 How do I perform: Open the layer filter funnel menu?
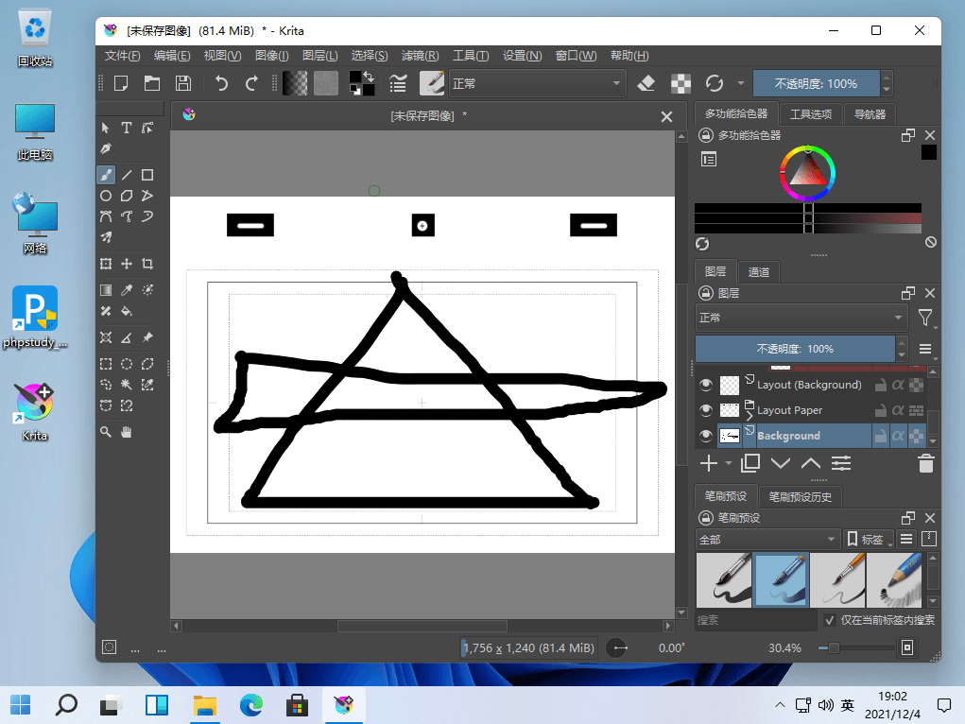pos(925,318)
